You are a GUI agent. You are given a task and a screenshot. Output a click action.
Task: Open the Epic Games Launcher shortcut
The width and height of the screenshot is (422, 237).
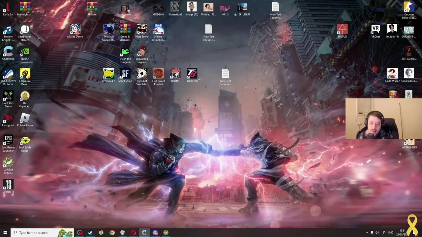(x=8, y=143)
